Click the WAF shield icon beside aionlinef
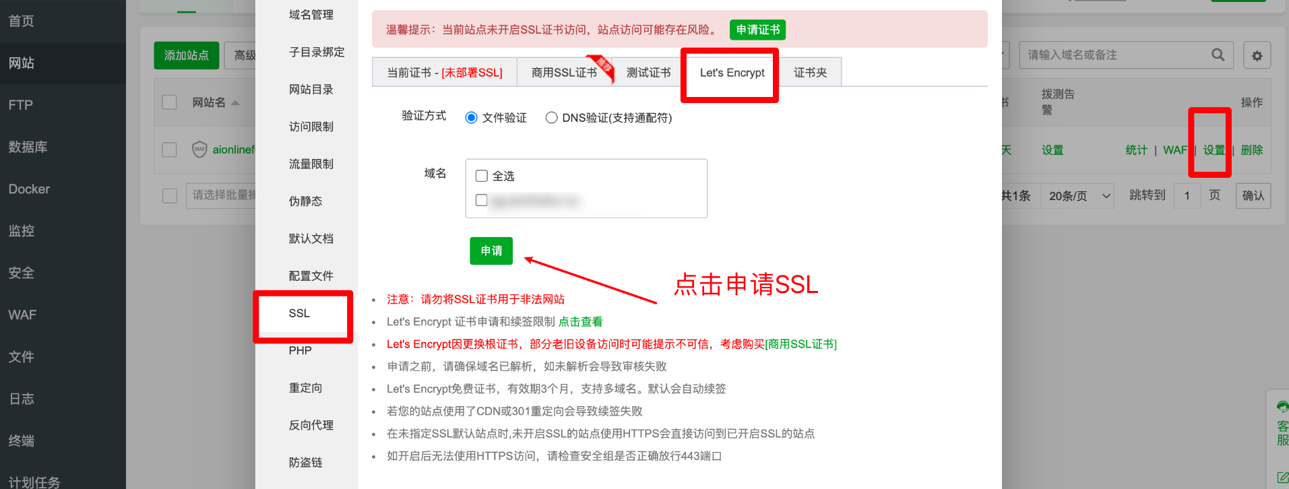The height and width of the screenshot is (489, 1289). pos(199,150)
